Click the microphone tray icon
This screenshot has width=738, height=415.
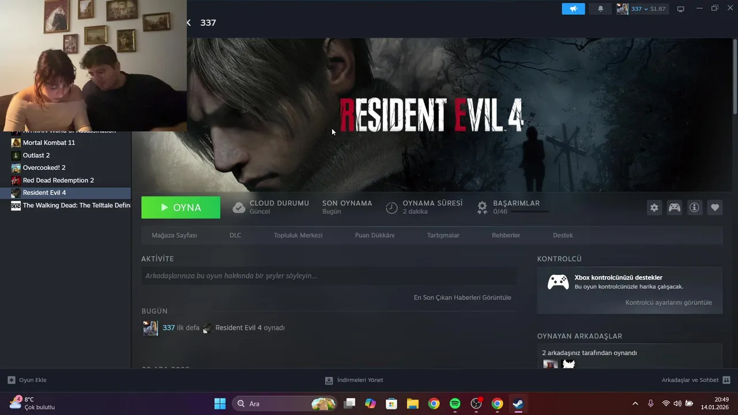(650, 403)
